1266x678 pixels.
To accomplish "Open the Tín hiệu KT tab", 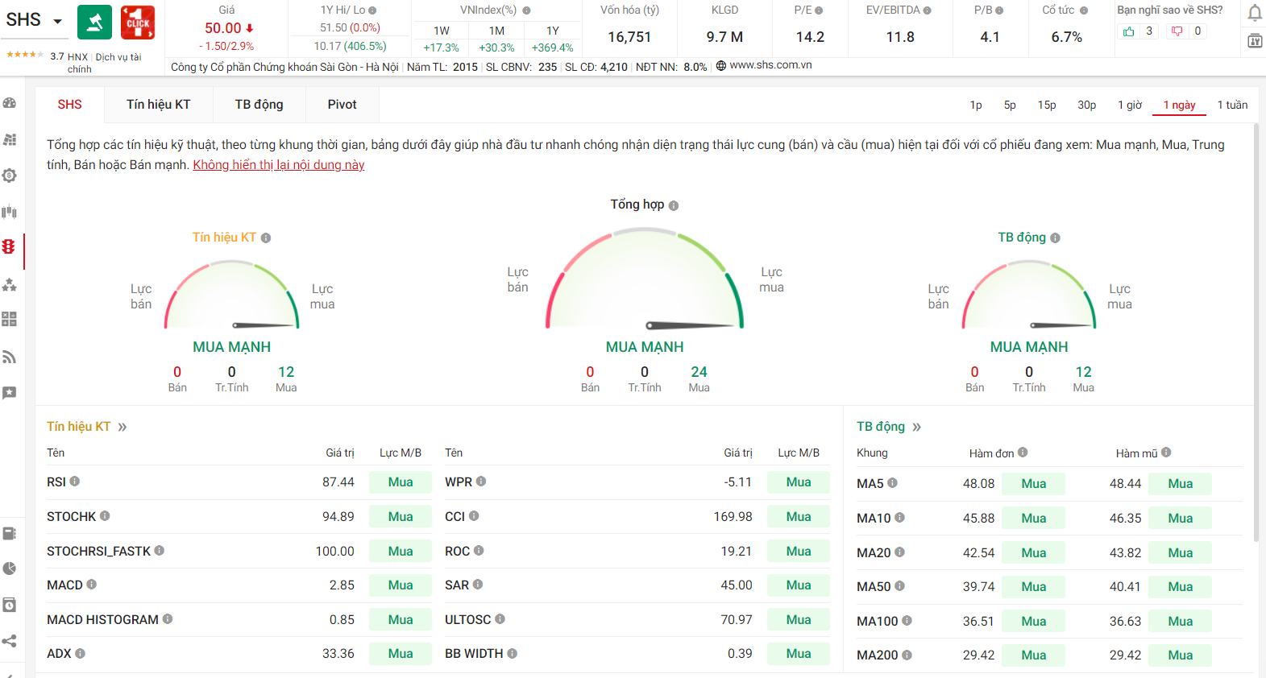I will coord(158,105).
